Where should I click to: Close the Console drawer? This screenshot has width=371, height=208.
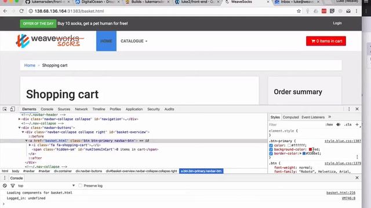357,177
